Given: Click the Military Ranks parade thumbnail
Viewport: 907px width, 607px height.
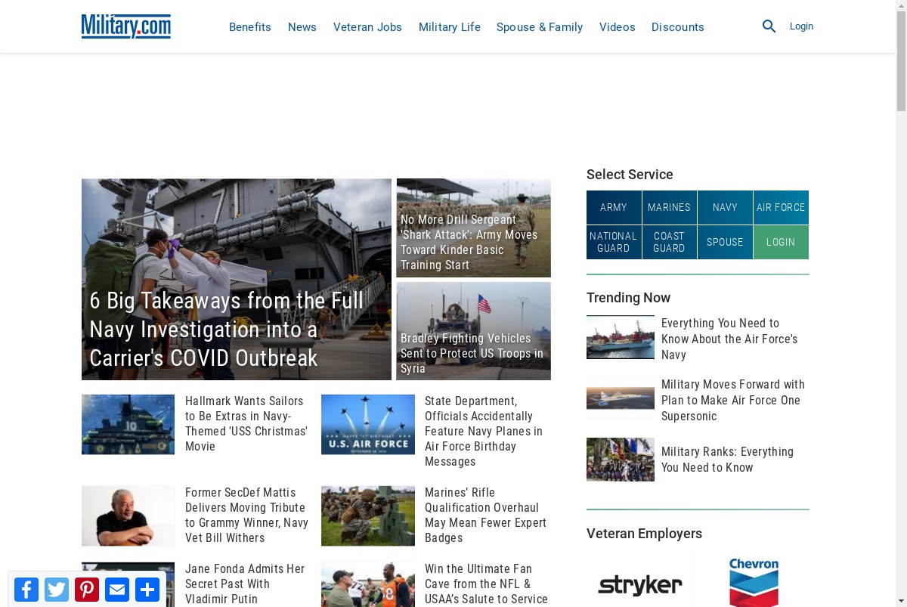Looking at the screenshot, I should tap(621, 460).
